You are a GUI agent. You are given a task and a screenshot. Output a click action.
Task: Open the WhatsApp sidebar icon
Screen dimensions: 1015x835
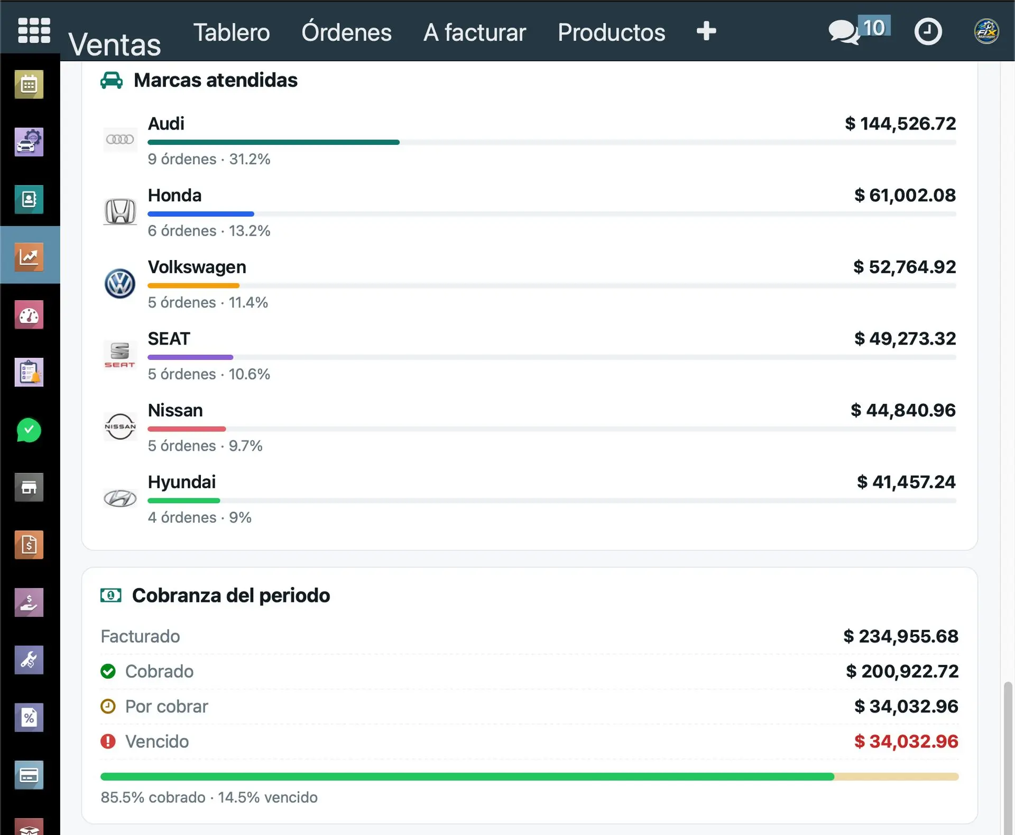29,430
